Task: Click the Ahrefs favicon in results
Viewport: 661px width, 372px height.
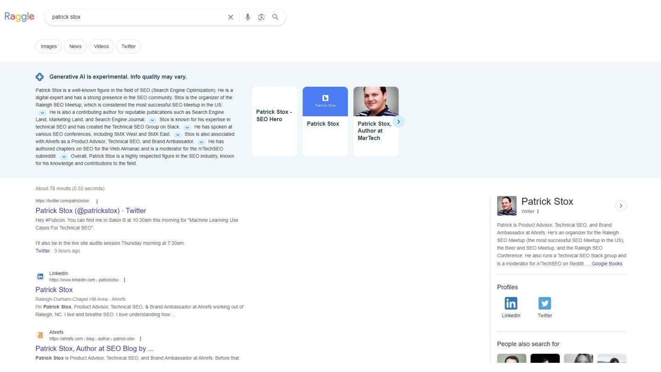Action: 40,335
